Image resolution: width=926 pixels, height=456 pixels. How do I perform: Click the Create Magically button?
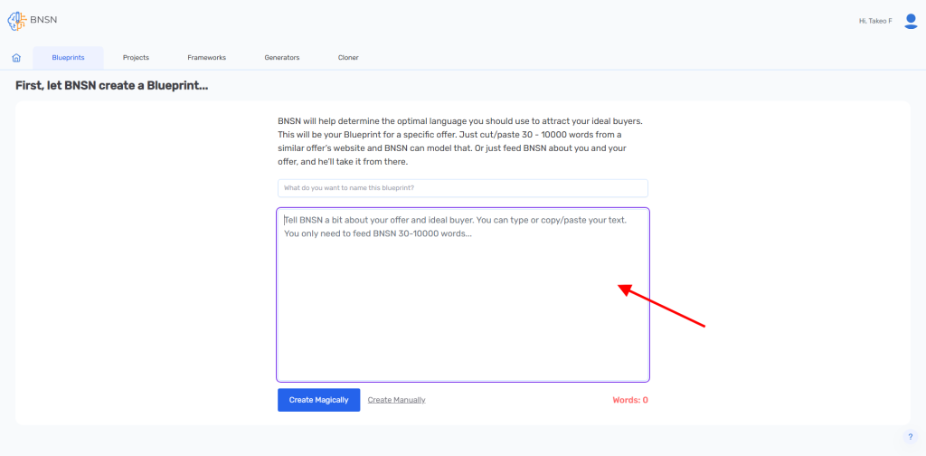[319, 400]
